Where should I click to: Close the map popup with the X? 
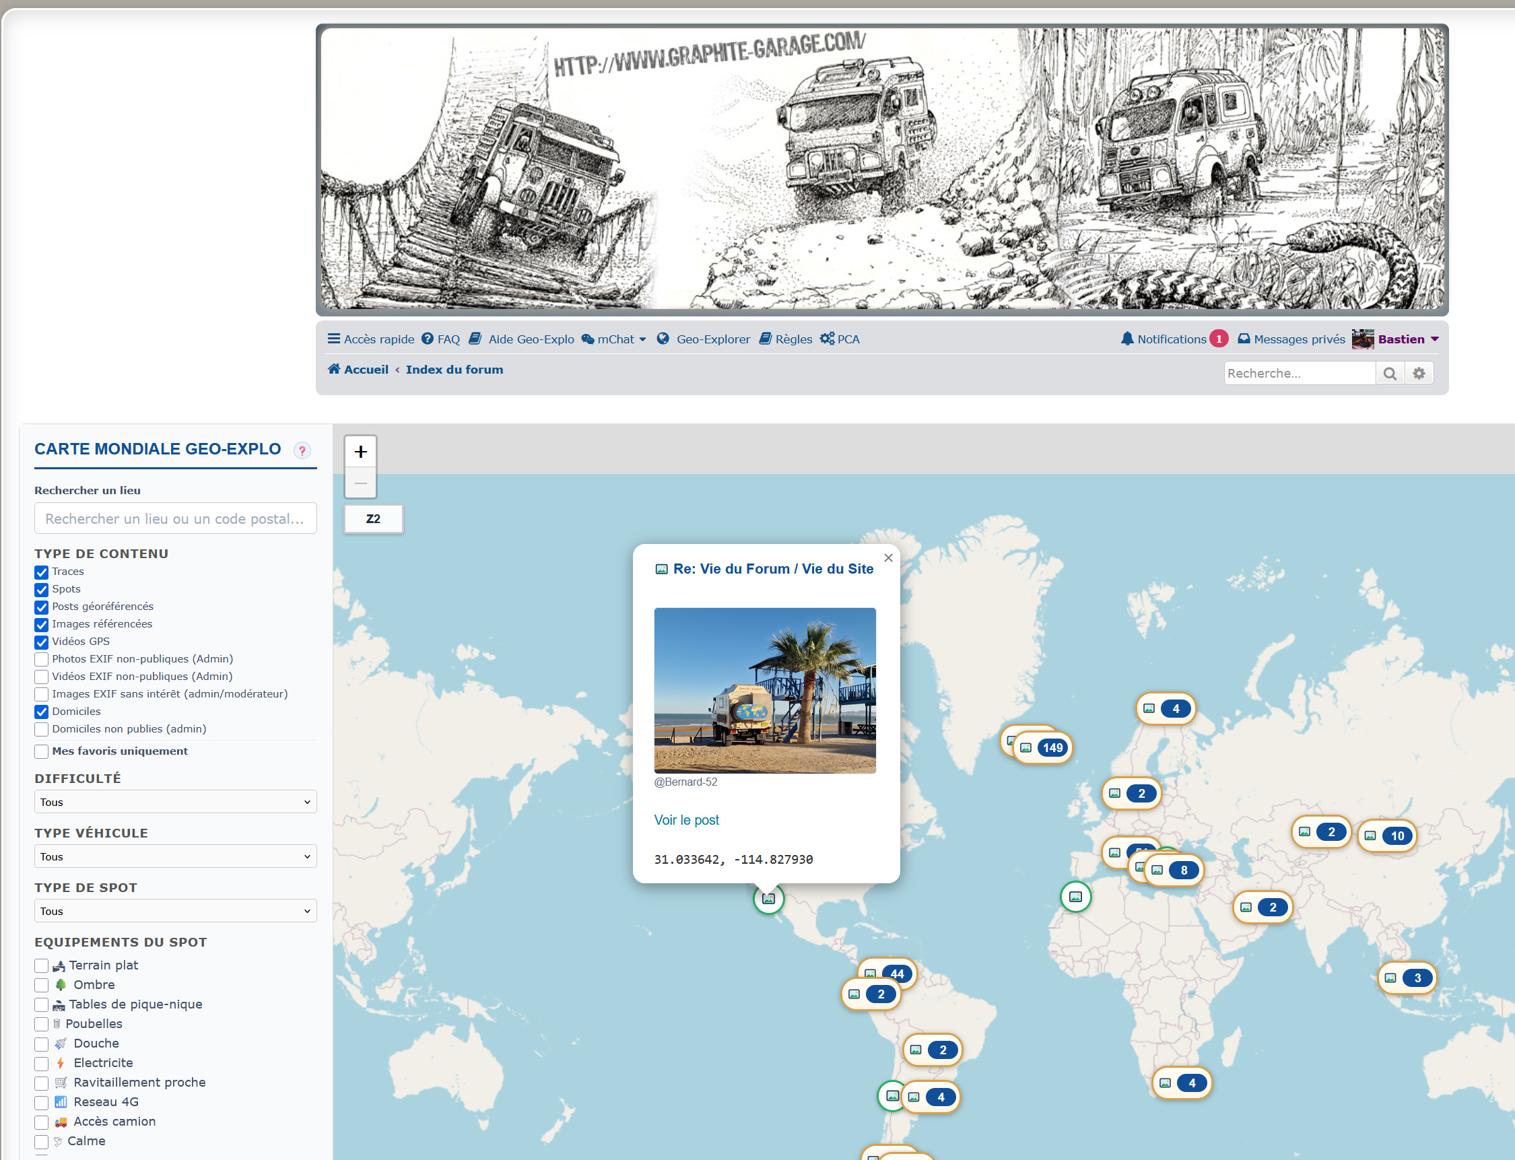[x=888, y=558]
